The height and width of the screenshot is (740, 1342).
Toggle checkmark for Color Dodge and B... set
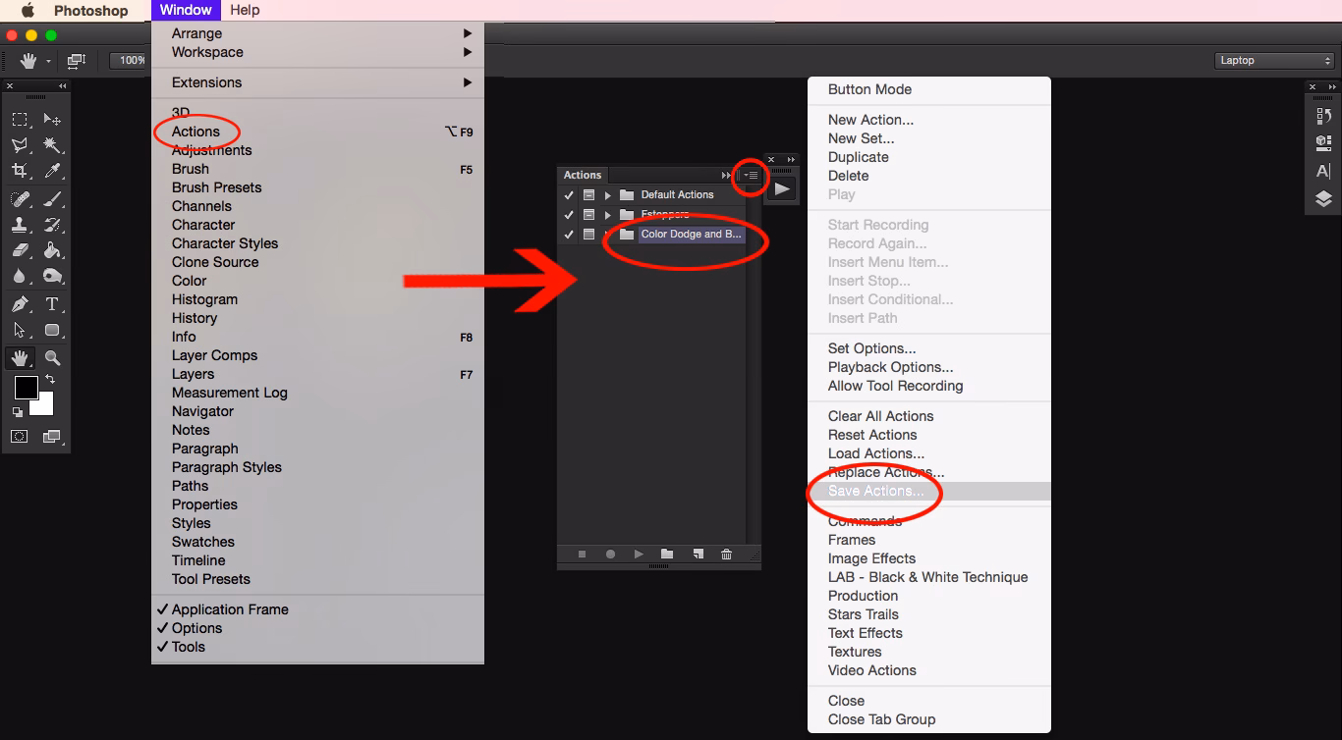[569, 235]
